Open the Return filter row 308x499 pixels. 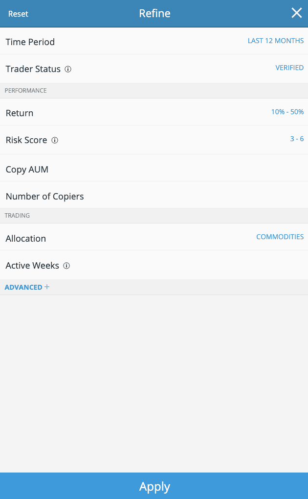tap(154, 112)
